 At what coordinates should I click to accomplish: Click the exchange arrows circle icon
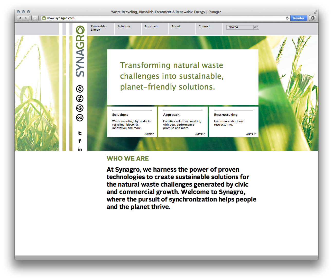[x=80, y=99]
